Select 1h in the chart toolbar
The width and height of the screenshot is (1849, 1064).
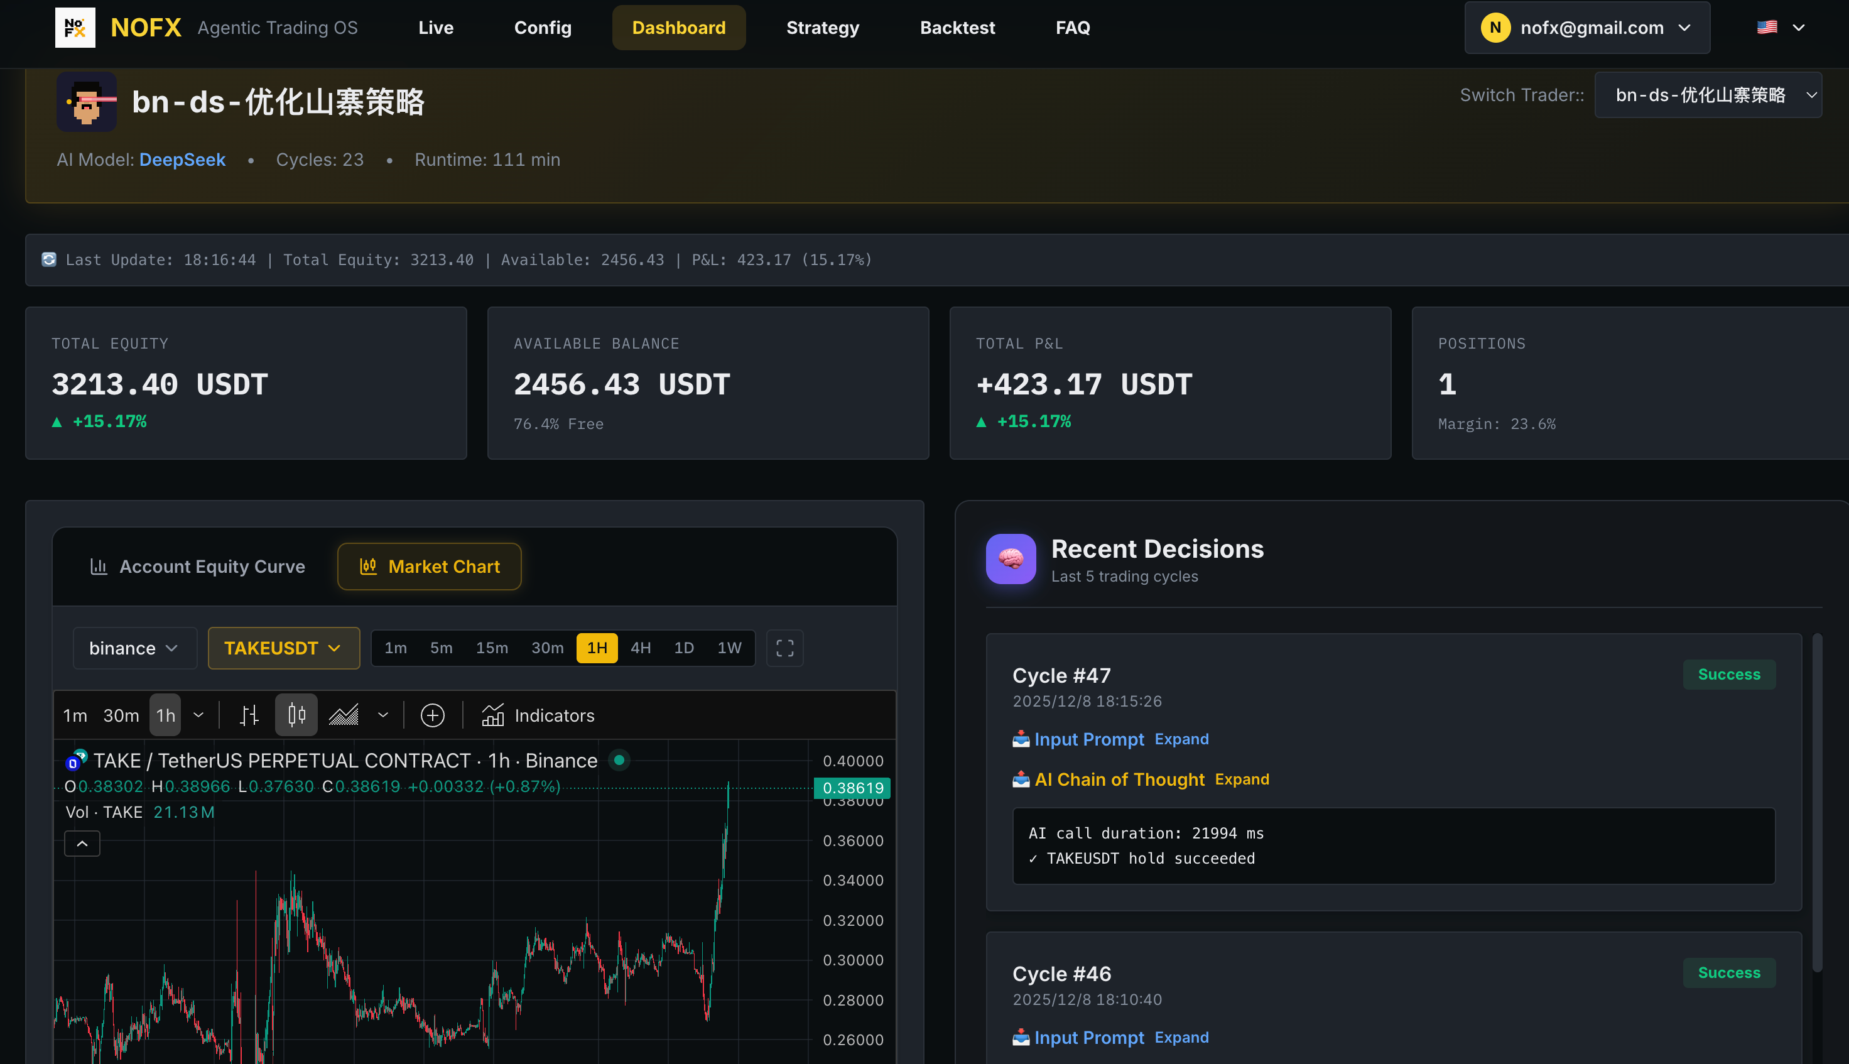point(166,715)
